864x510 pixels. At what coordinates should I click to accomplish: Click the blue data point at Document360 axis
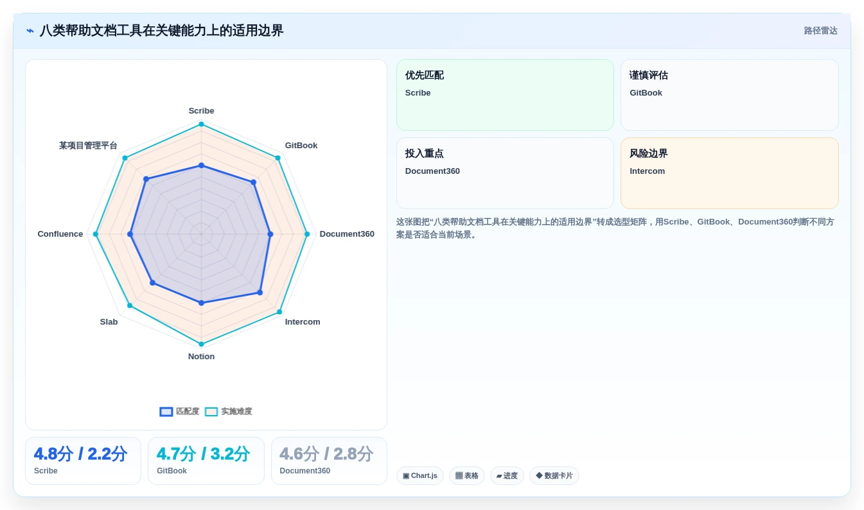(270, 234)
